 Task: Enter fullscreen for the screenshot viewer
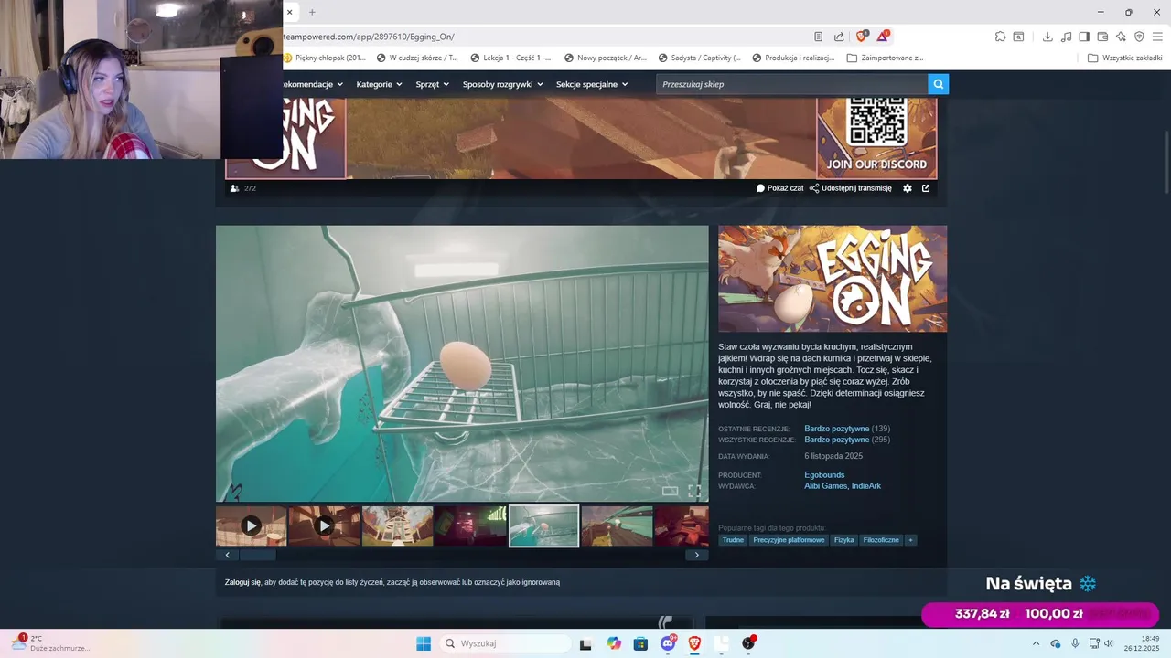point(694,491)
